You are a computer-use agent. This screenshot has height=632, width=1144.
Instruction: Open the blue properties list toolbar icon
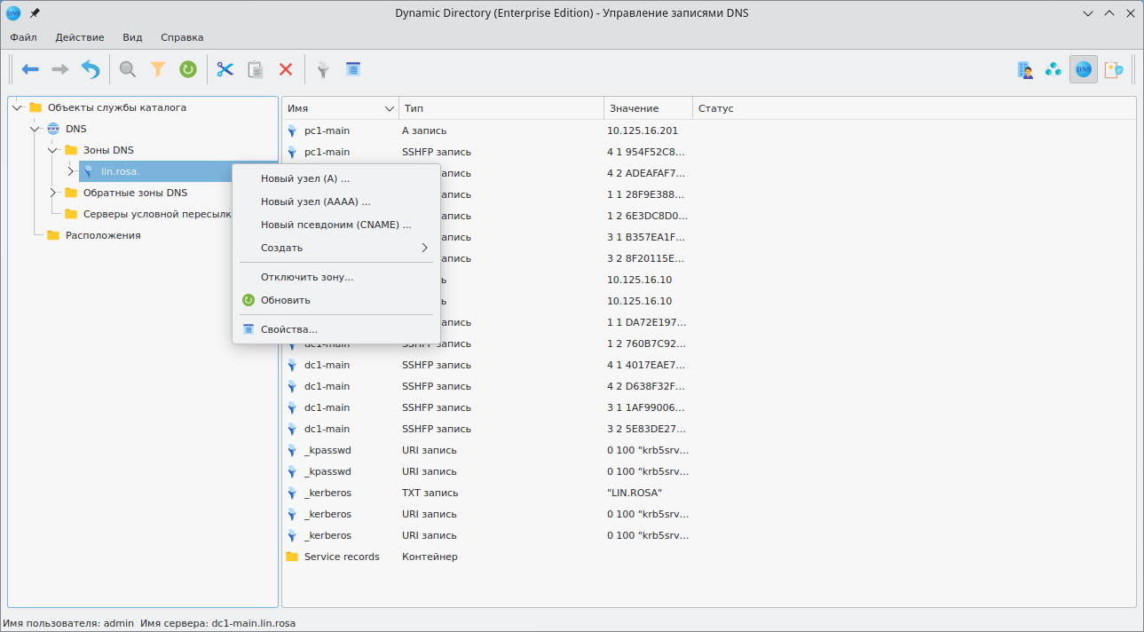353,69
